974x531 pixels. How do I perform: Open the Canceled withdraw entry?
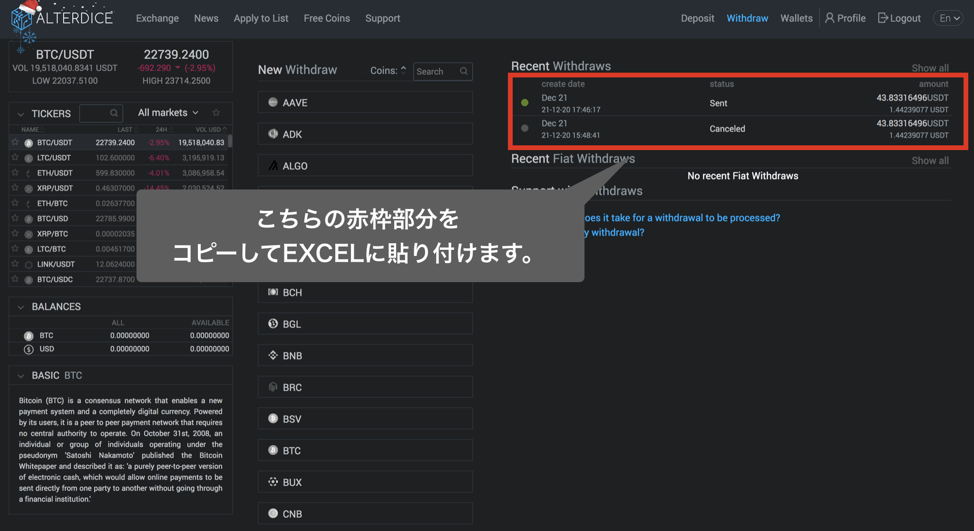[x=732, y=129]
